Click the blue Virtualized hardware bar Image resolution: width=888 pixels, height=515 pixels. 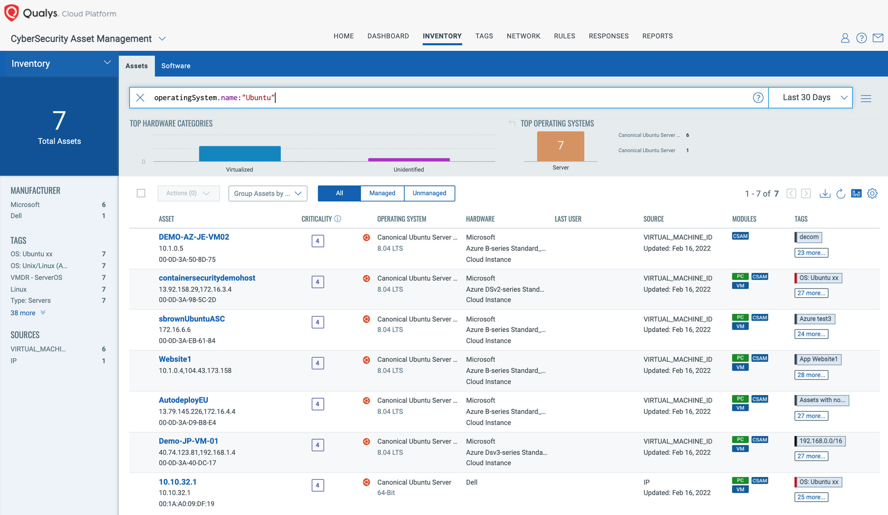coord(240,154)
